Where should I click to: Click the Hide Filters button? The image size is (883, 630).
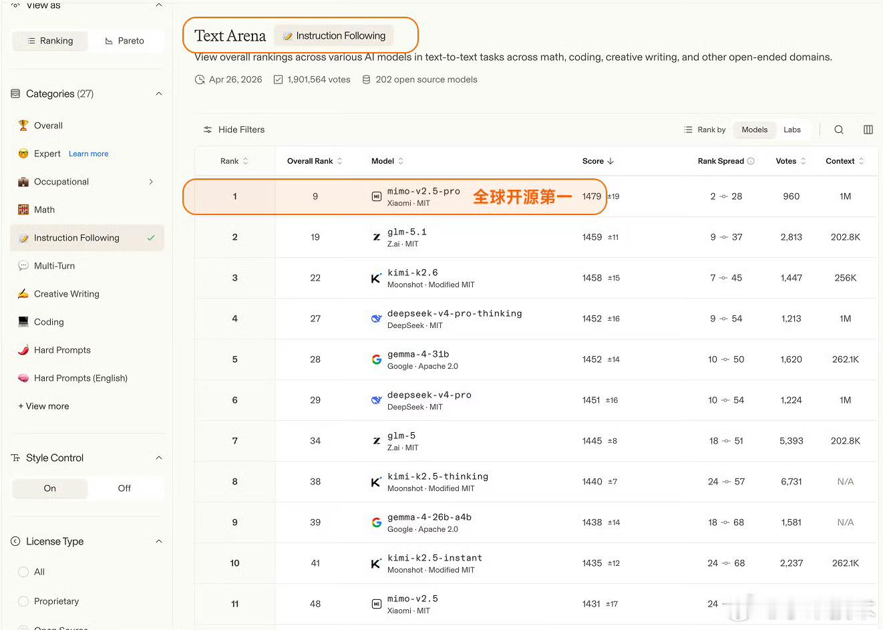(x=234, y=130)
